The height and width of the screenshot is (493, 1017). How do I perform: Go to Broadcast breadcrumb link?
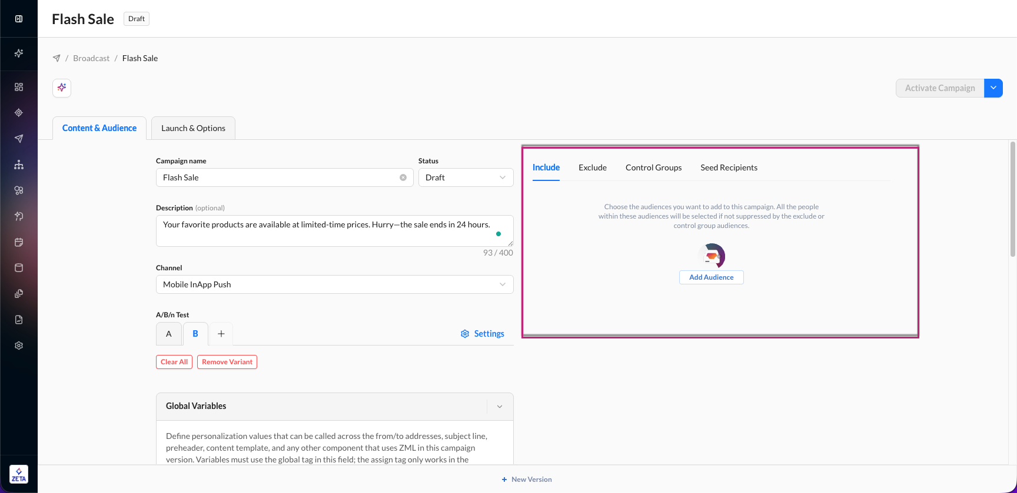pos(91,58)
